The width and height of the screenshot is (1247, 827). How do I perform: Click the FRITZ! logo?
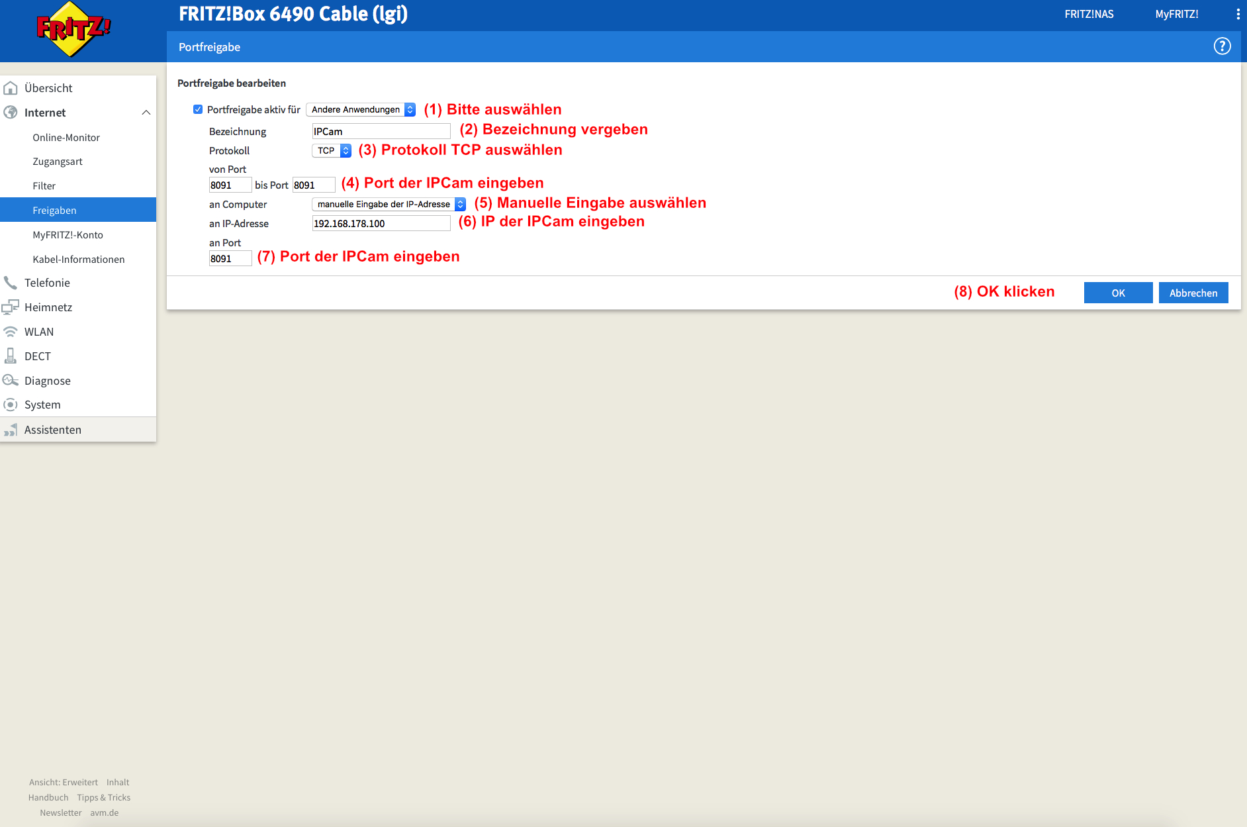coord(73,29)
